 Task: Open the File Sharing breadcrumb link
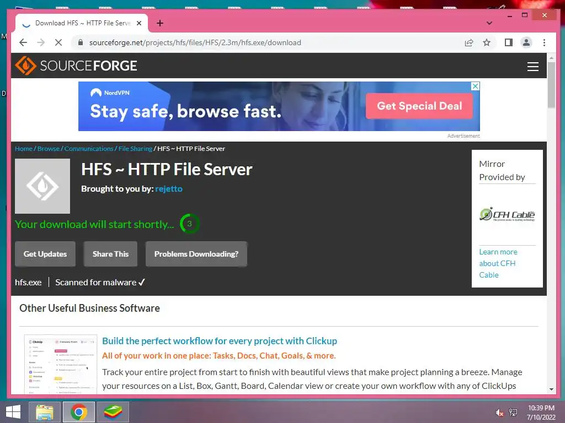(135, 149)
